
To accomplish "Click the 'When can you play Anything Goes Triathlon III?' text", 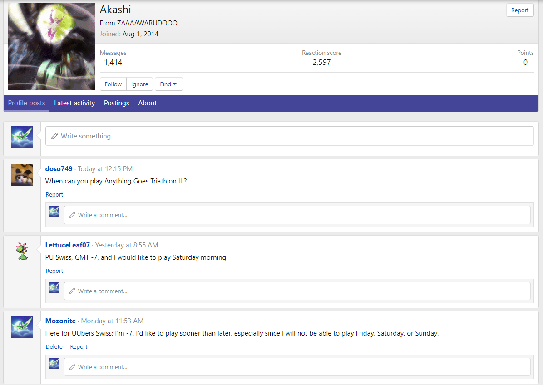I will click(x=116, y=181).
